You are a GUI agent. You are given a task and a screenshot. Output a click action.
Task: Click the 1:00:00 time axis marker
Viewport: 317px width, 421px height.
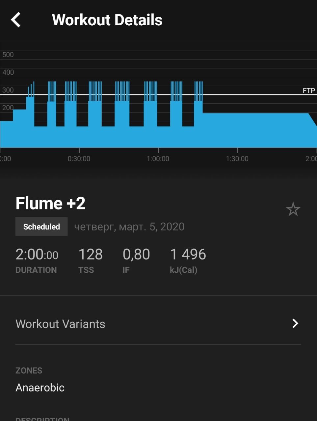pyautogui.click(x=158, y=159)
